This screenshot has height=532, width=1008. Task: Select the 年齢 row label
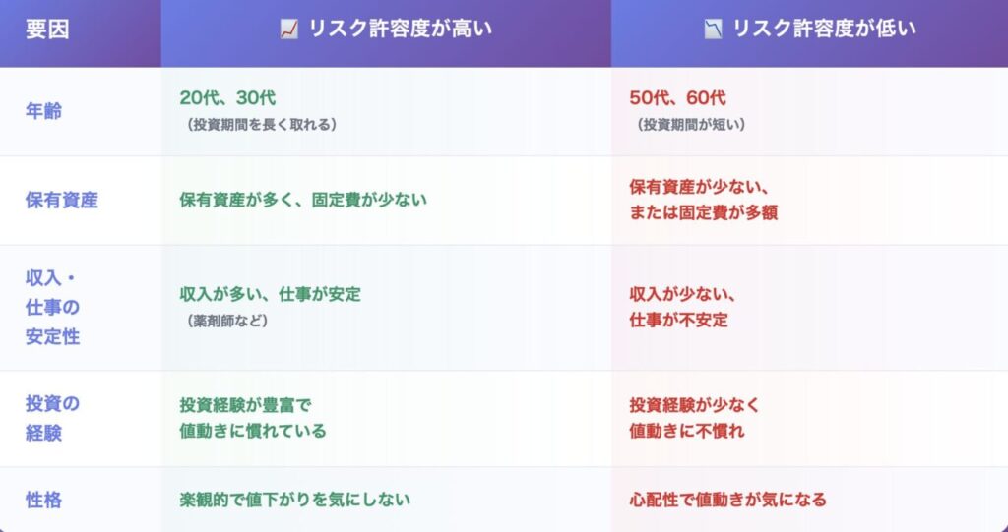pyautogui.click(x=43, y=111)
